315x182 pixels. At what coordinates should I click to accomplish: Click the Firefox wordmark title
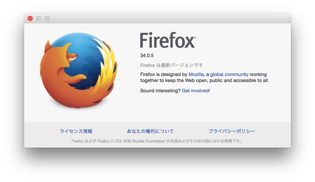coord(168,40)
